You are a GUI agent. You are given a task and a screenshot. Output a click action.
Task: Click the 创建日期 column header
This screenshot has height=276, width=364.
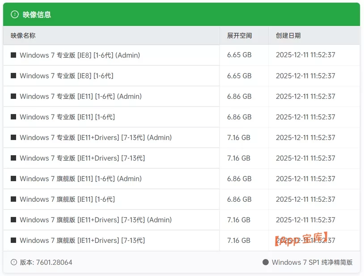[x=288, y=35]
